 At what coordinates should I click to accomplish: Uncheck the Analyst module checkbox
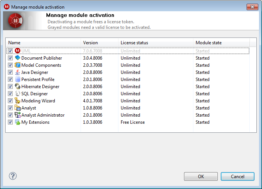10,108
